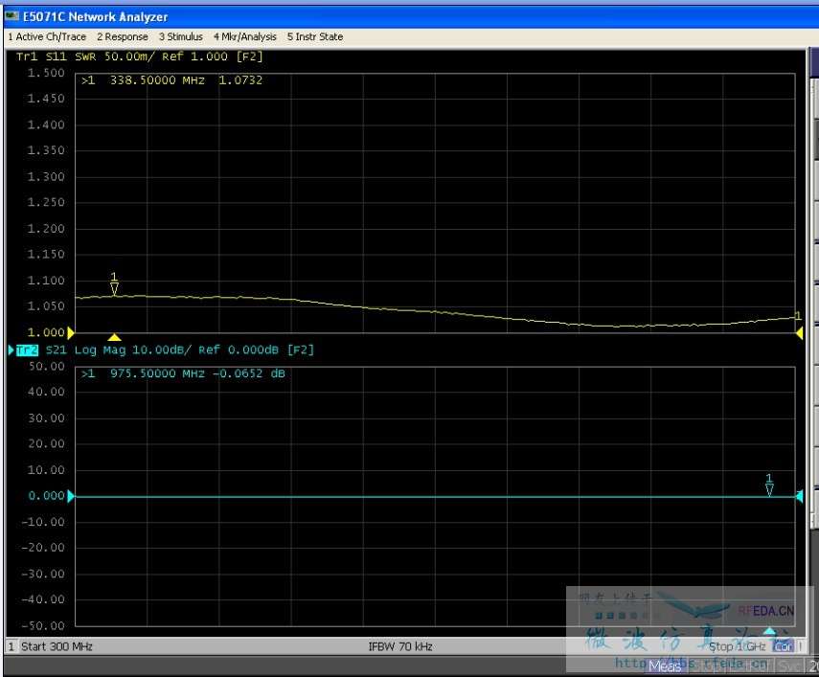Click the -50.00 bottom label on S21 axis

pos(43,626)
